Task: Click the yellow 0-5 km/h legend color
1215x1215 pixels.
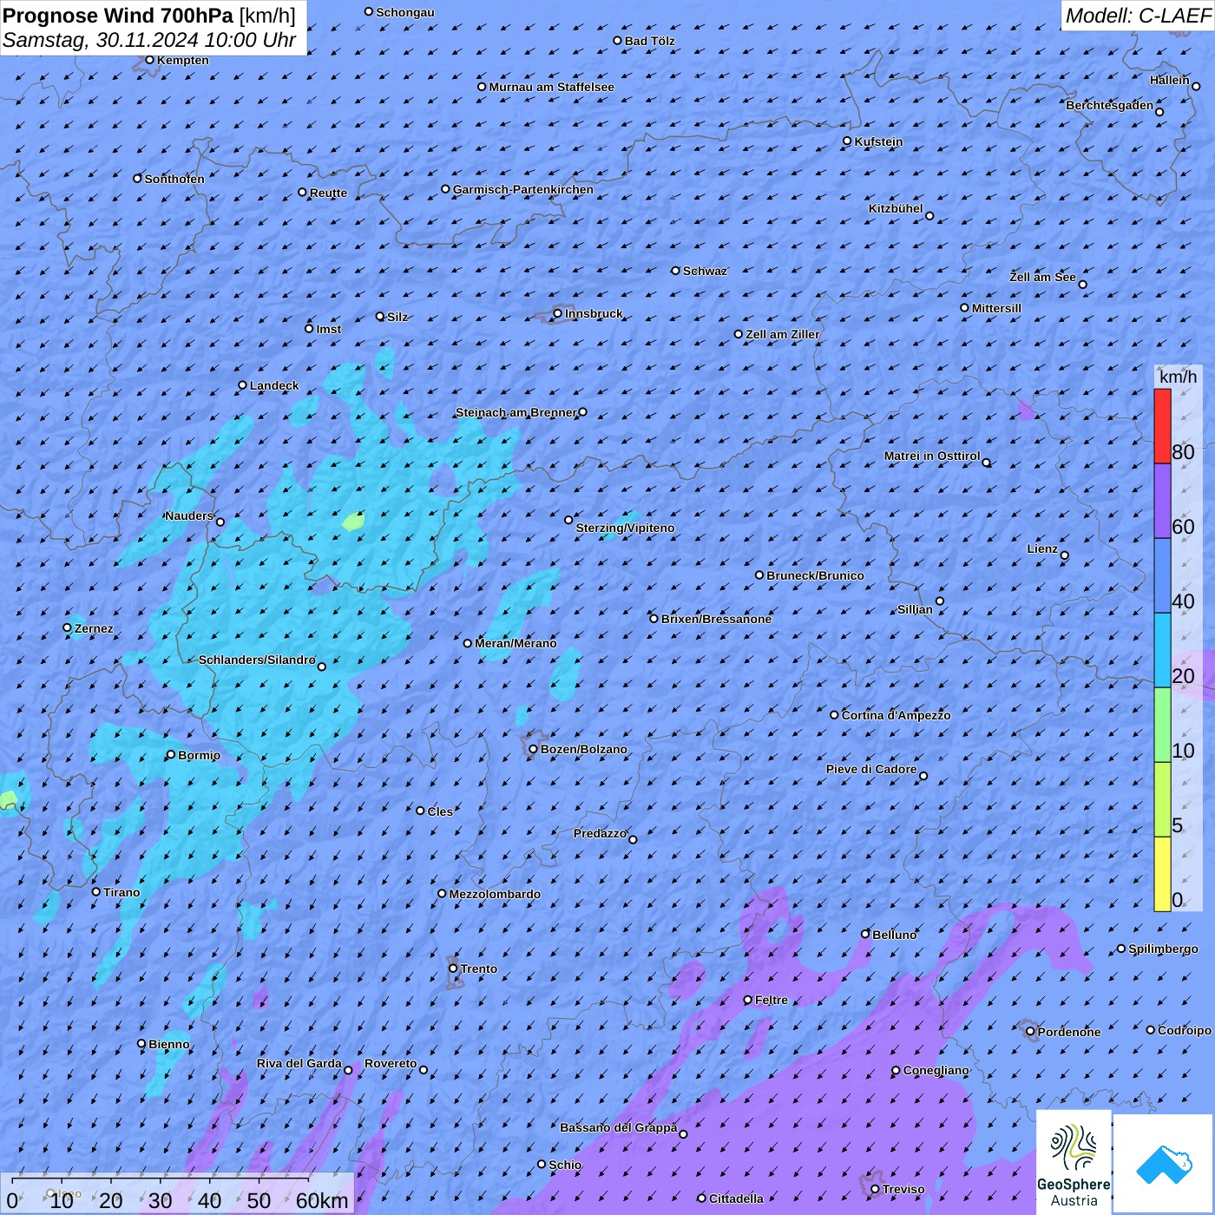Action: coord(1162,874)
